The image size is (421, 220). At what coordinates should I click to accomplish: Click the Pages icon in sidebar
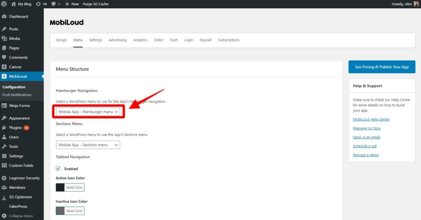point(4,48)
